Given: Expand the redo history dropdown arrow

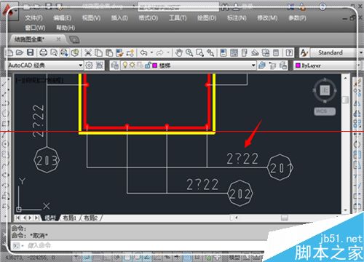Looking at the screenshot, I should click(x=168, y=52).
